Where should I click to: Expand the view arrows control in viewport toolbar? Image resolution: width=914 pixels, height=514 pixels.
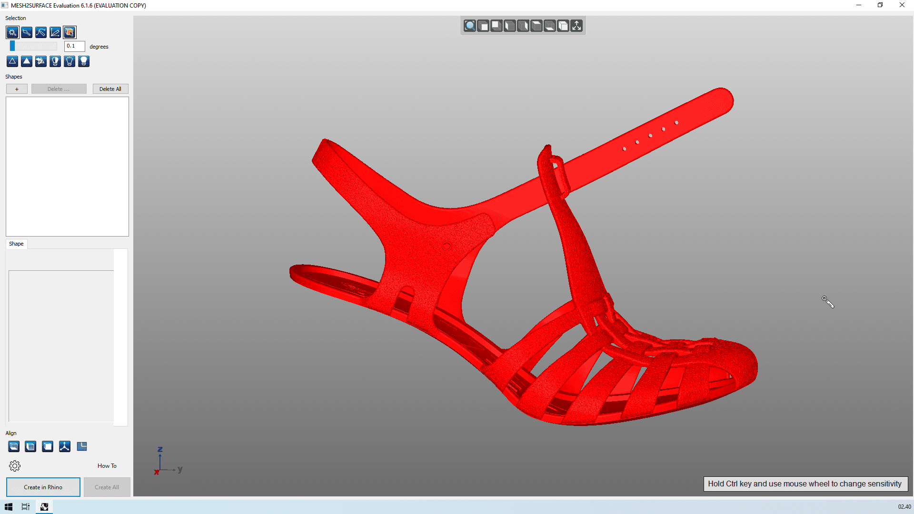(576, 26)
